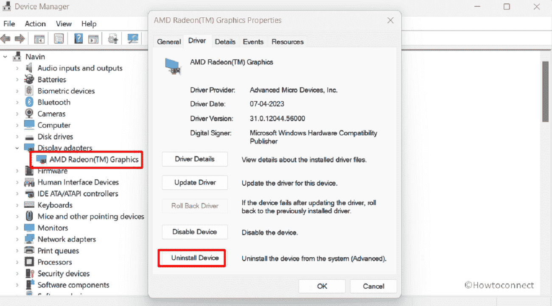Click the Back arrow in Device Manager toolbar

[6, 39]
